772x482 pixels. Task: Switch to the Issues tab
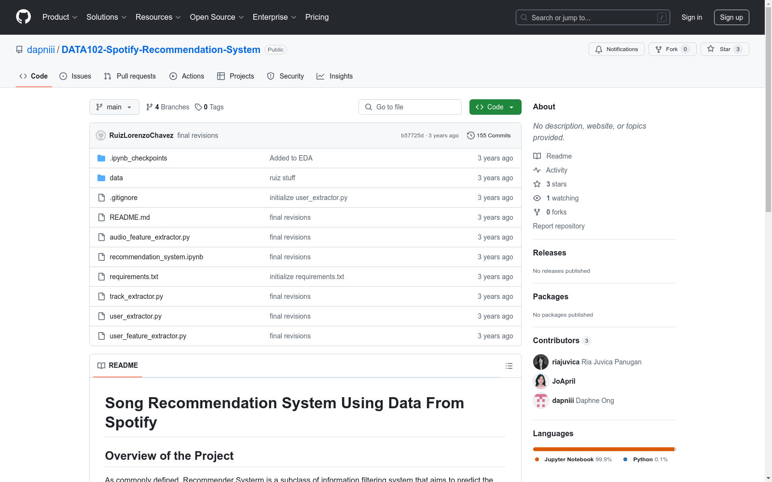click(x=75, y=76)
